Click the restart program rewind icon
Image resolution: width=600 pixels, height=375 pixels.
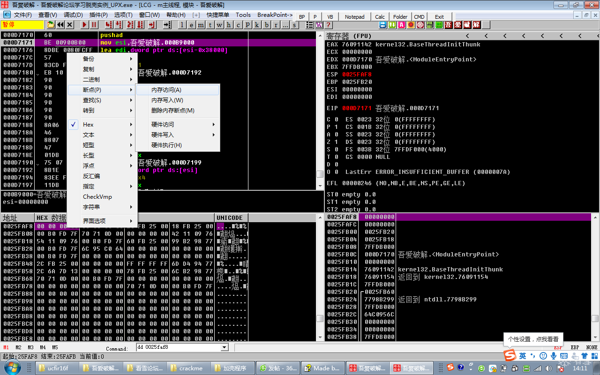60,24
